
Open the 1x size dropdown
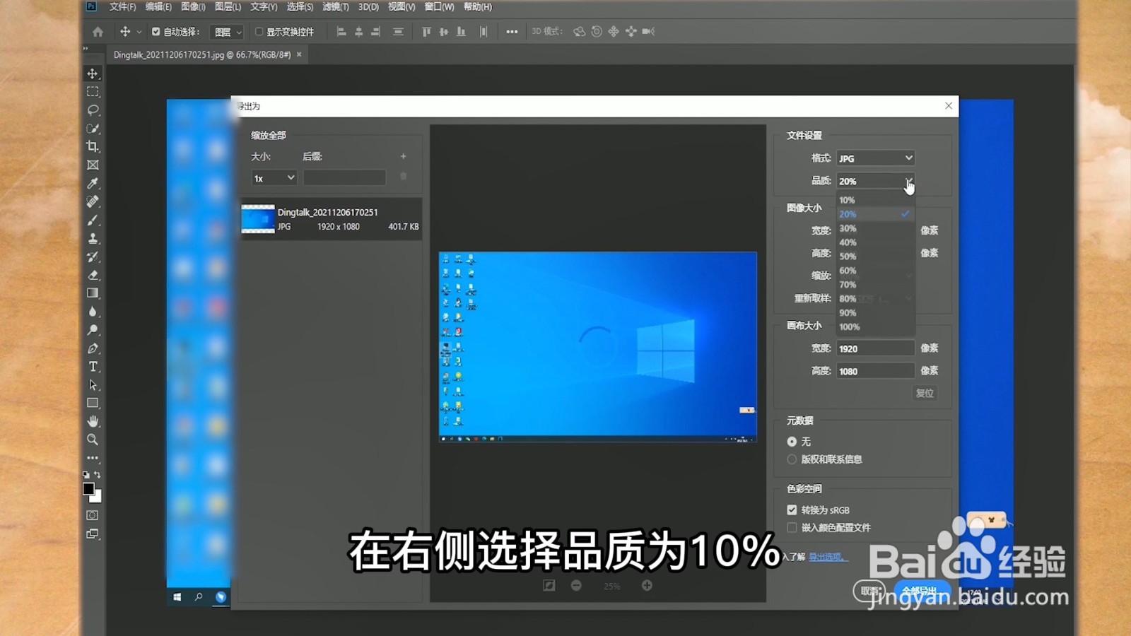[273, 177]
